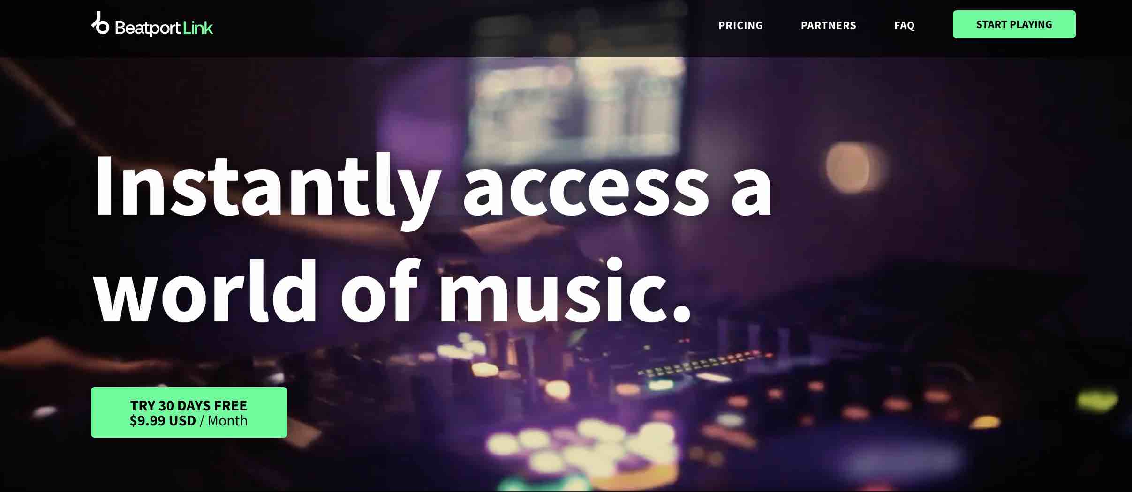Click the green Start Playing button
The height and width of the screenshot is (492, 1132).
1014,24
